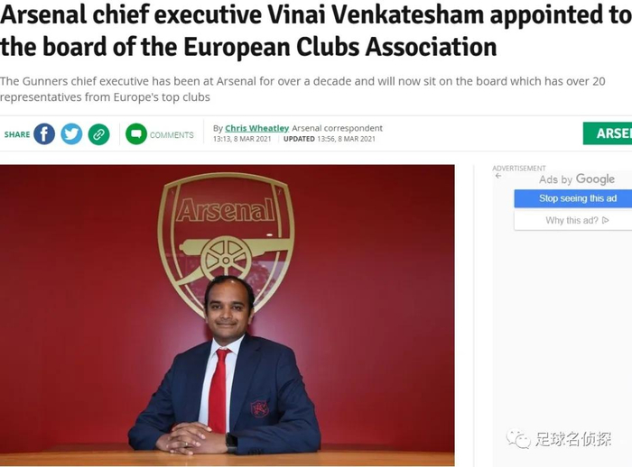This screenshot has width=632, height=467.
Task: Share the article on Twitter
Action: tap(71, 134)
